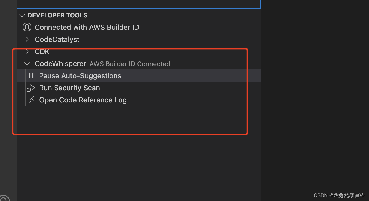Select the DEVELOPER TOOLS section header text
The width and height of the screenshot is (369, 201).
coord(58,15)
